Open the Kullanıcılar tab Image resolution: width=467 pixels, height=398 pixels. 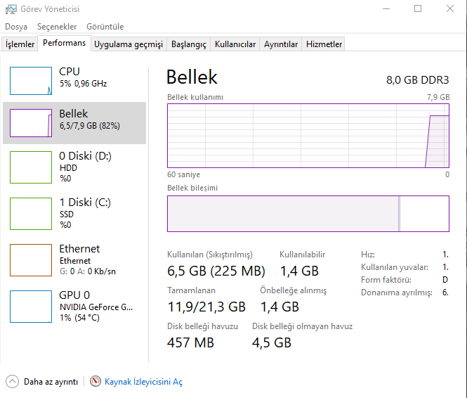[x=235, y=44]
